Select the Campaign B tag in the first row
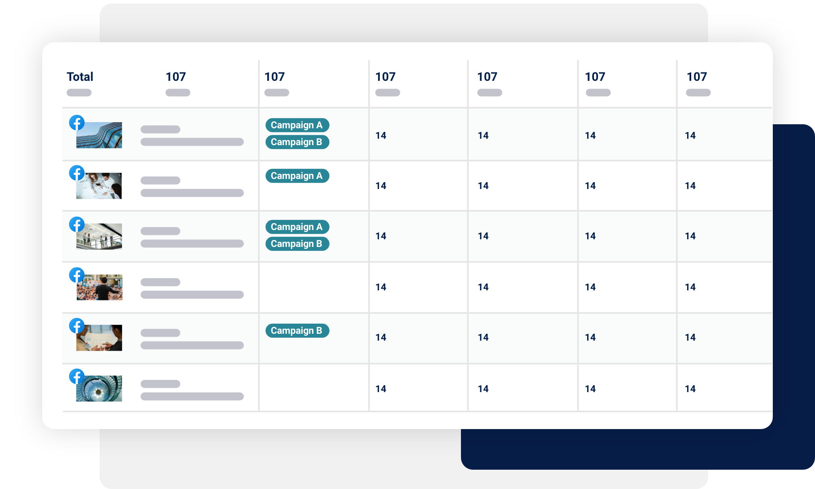The image size is (815, 489). pyautogui.click(x=297, y=142)
